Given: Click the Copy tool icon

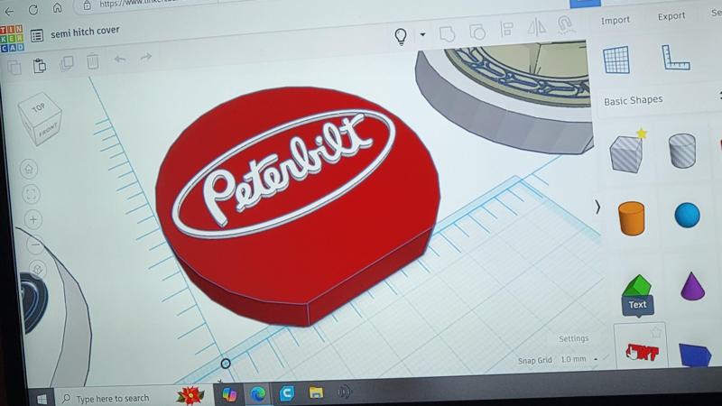Looking at the screenshot, I should pyautogui.click(x=14, y=67).
